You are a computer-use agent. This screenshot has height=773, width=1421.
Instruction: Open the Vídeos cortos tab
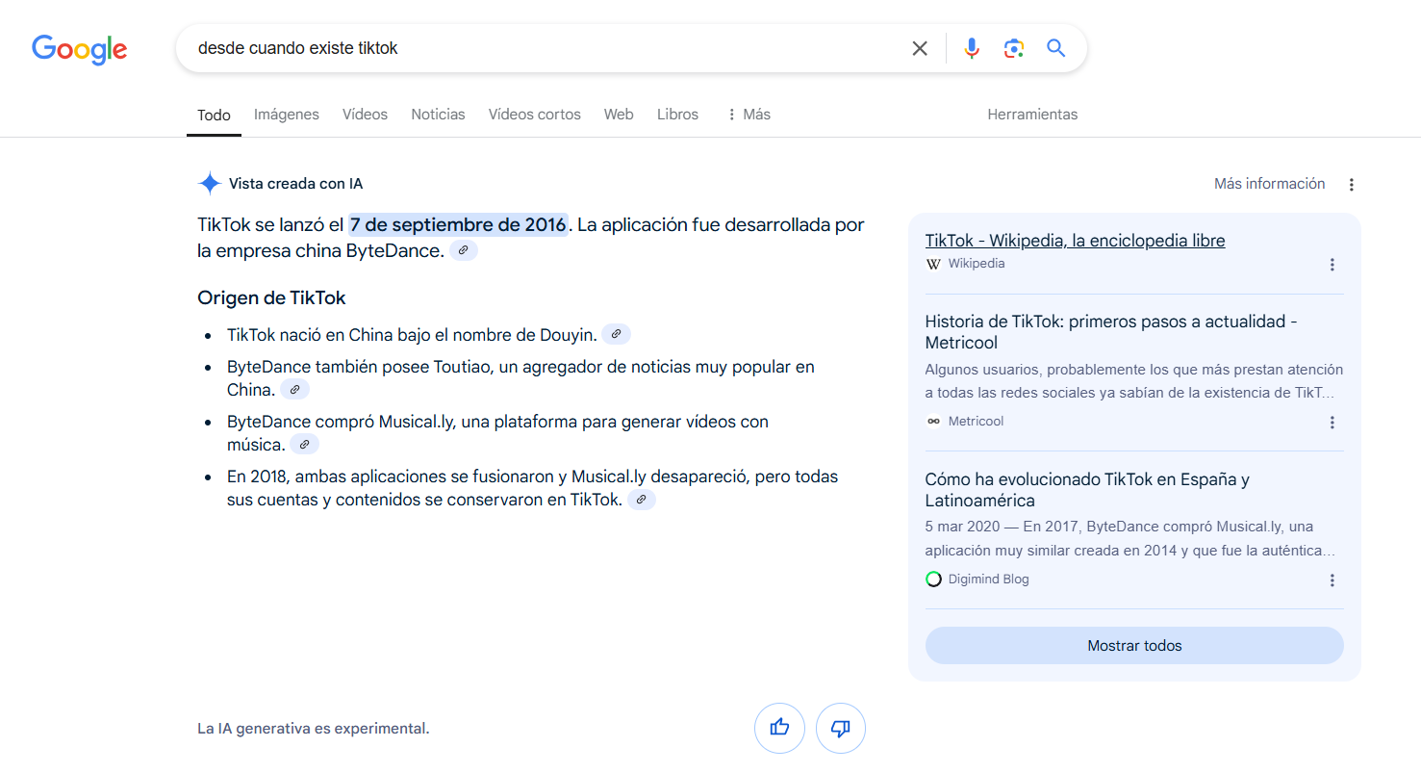(x=534, y=115)
